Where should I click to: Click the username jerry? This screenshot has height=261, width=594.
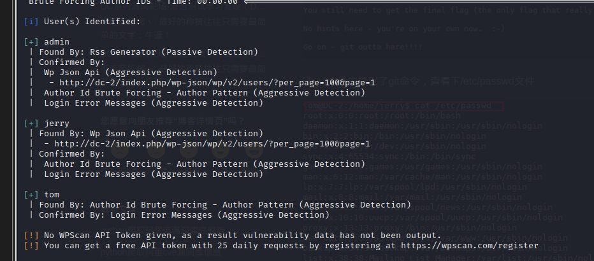56,123
